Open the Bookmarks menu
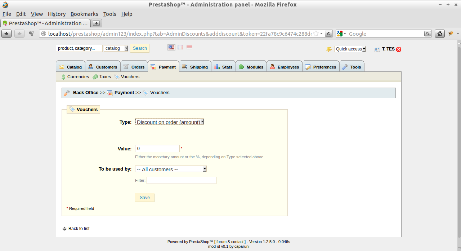The height and width of the screenshot is (251, 461). 84,14
